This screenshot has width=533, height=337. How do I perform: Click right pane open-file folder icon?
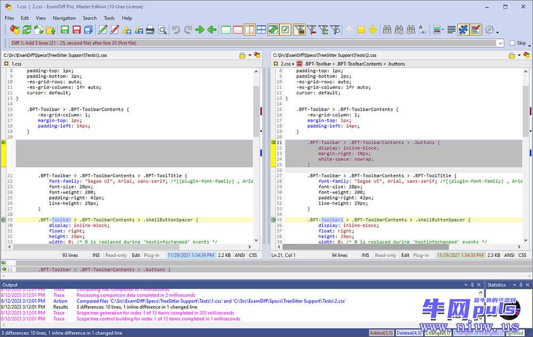(512, 55)
